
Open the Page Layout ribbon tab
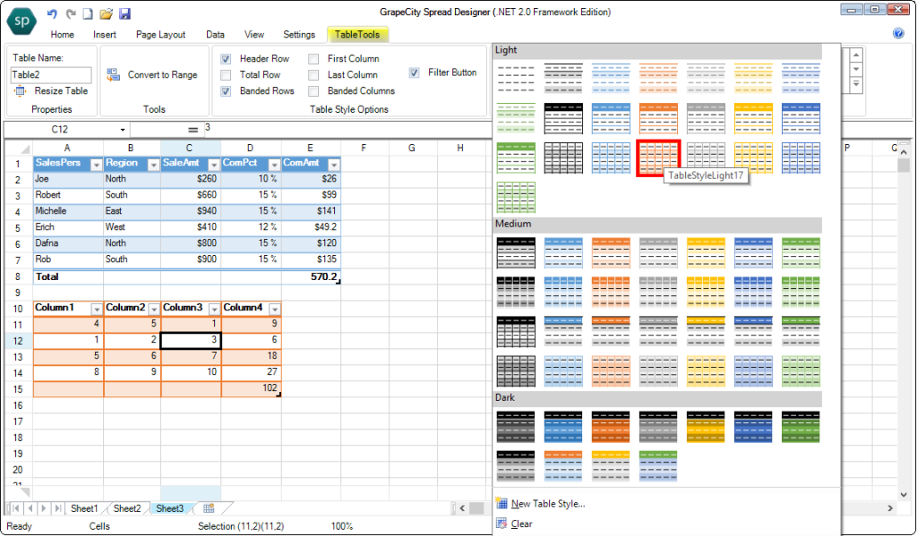click(x=161, y=35)
